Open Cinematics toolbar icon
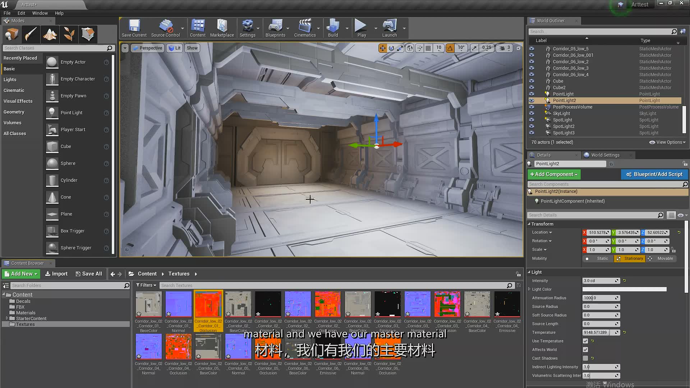Image resolution: width=690 pixels, height=388 pixels. click(305, 28)
